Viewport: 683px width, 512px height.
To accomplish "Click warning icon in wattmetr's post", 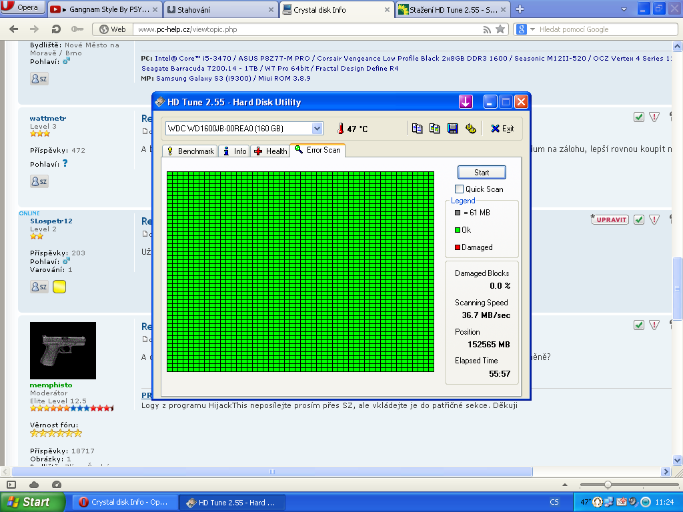I will coord(654,117).
